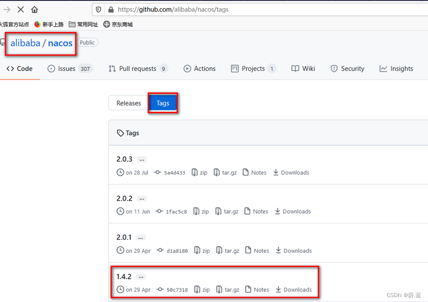Open Downloads for tag 2.0.1
The image size is (428, 302).
coord(293,250)
